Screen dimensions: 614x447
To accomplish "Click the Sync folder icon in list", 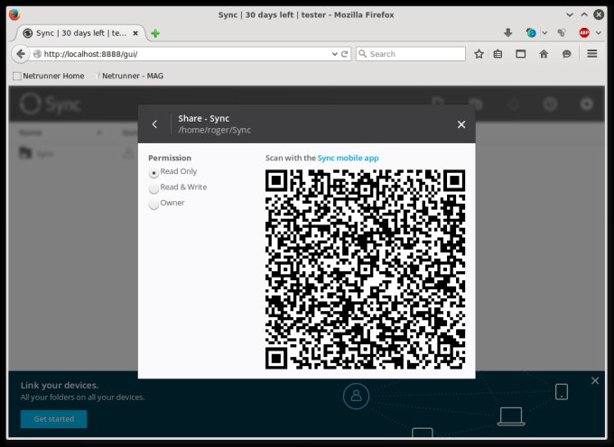I will click(25, 153).
